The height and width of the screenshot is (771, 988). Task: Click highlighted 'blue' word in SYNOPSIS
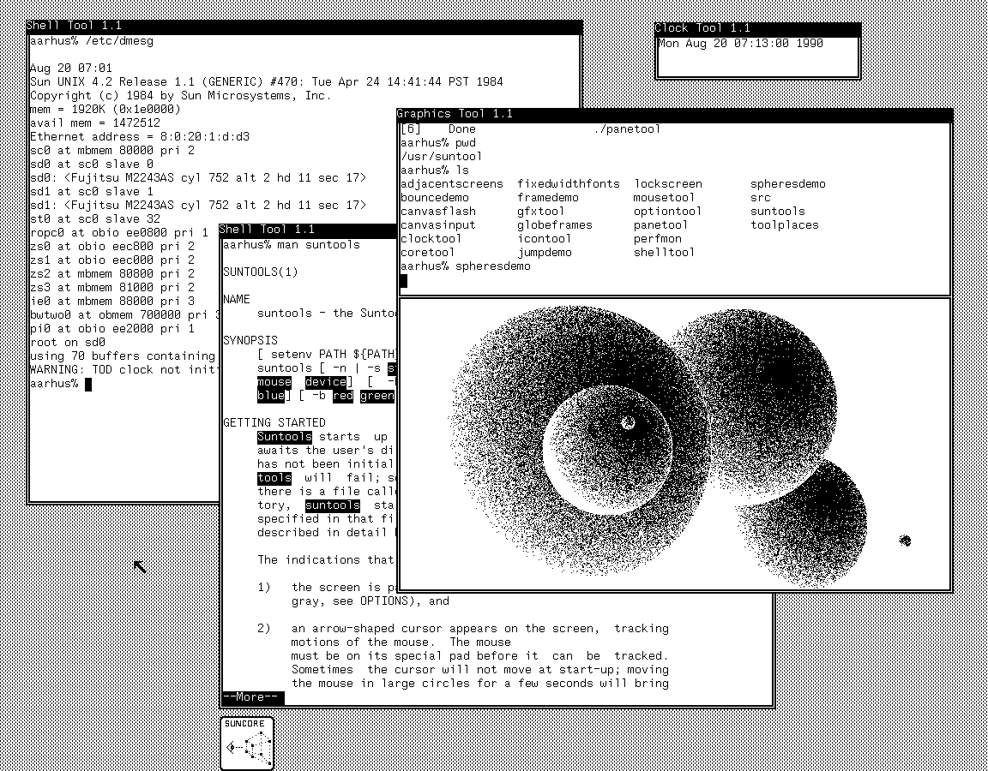click(271, 396)
